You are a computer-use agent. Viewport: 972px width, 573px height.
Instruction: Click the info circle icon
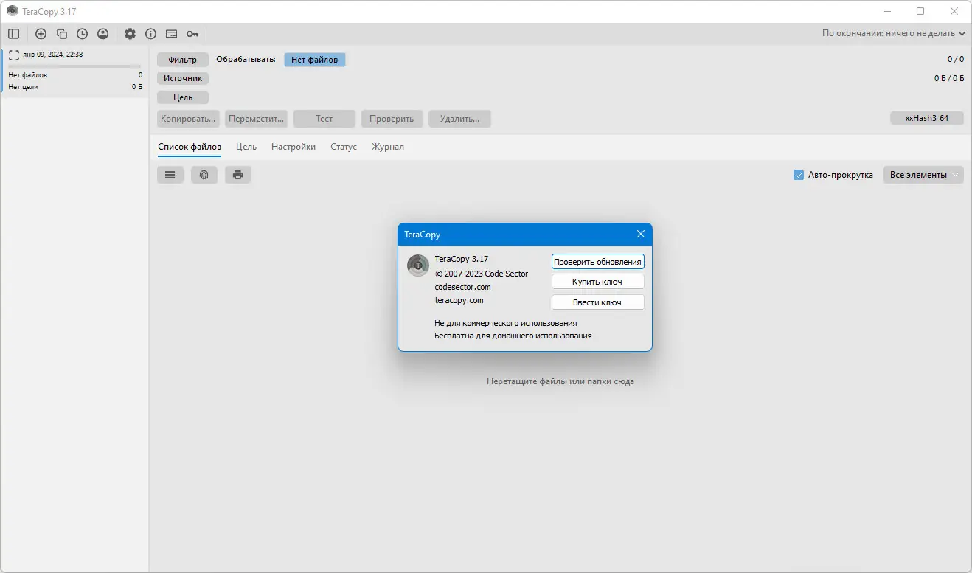(x=151, y=34)
